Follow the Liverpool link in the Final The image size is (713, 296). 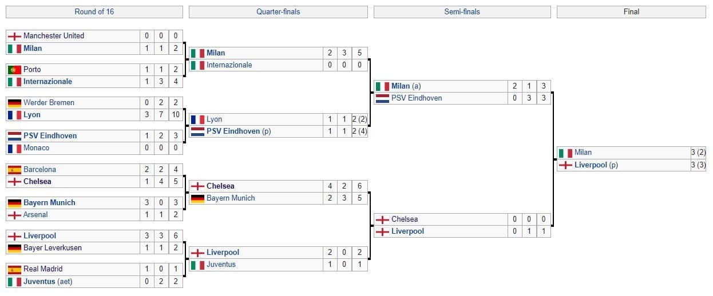tap(596, 165)
